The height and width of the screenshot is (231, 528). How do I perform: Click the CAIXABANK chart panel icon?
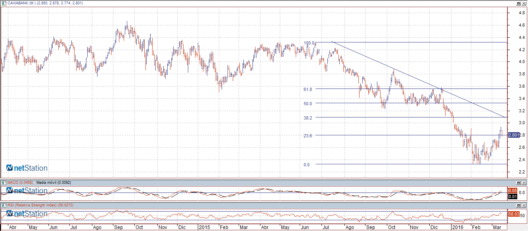click(x=3, y=3)
